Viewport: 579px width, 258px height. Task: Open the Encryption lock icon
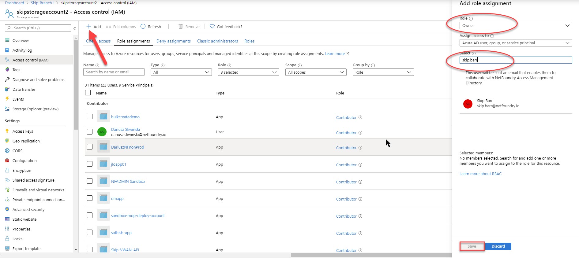[7, 170]
